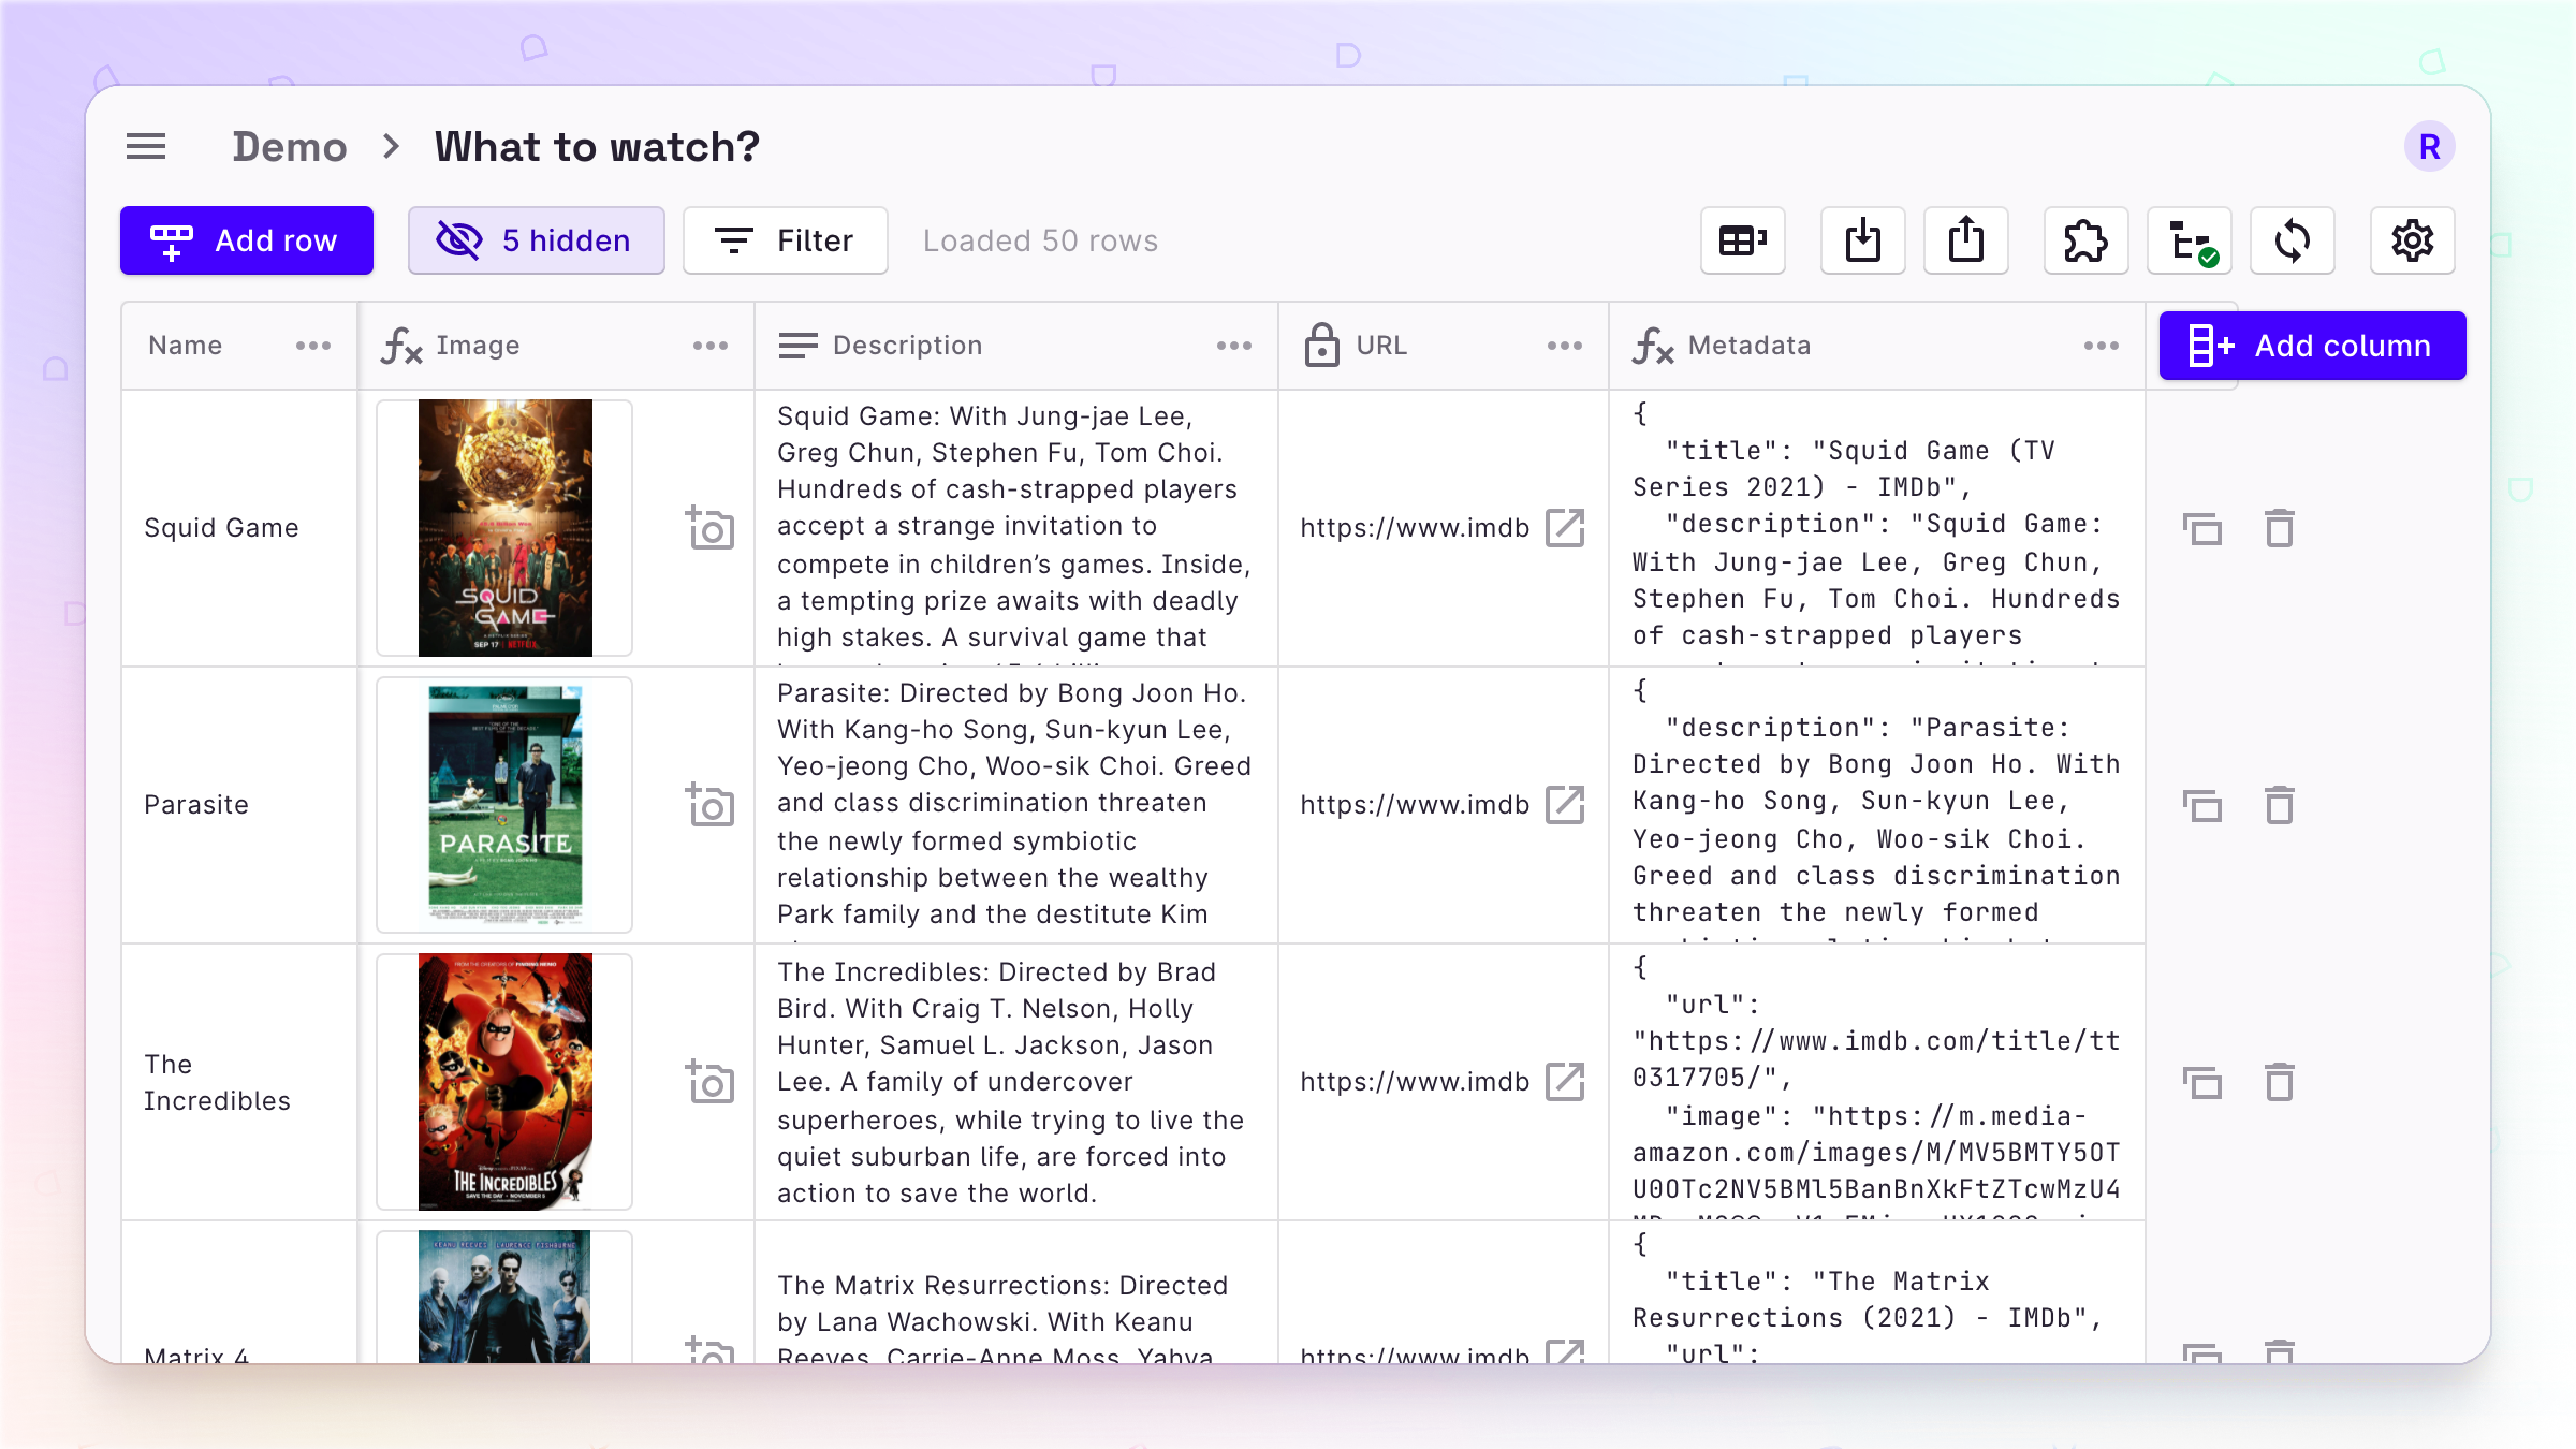
Task: Upload image for Squid Game row
Action: tap(710, 528)
